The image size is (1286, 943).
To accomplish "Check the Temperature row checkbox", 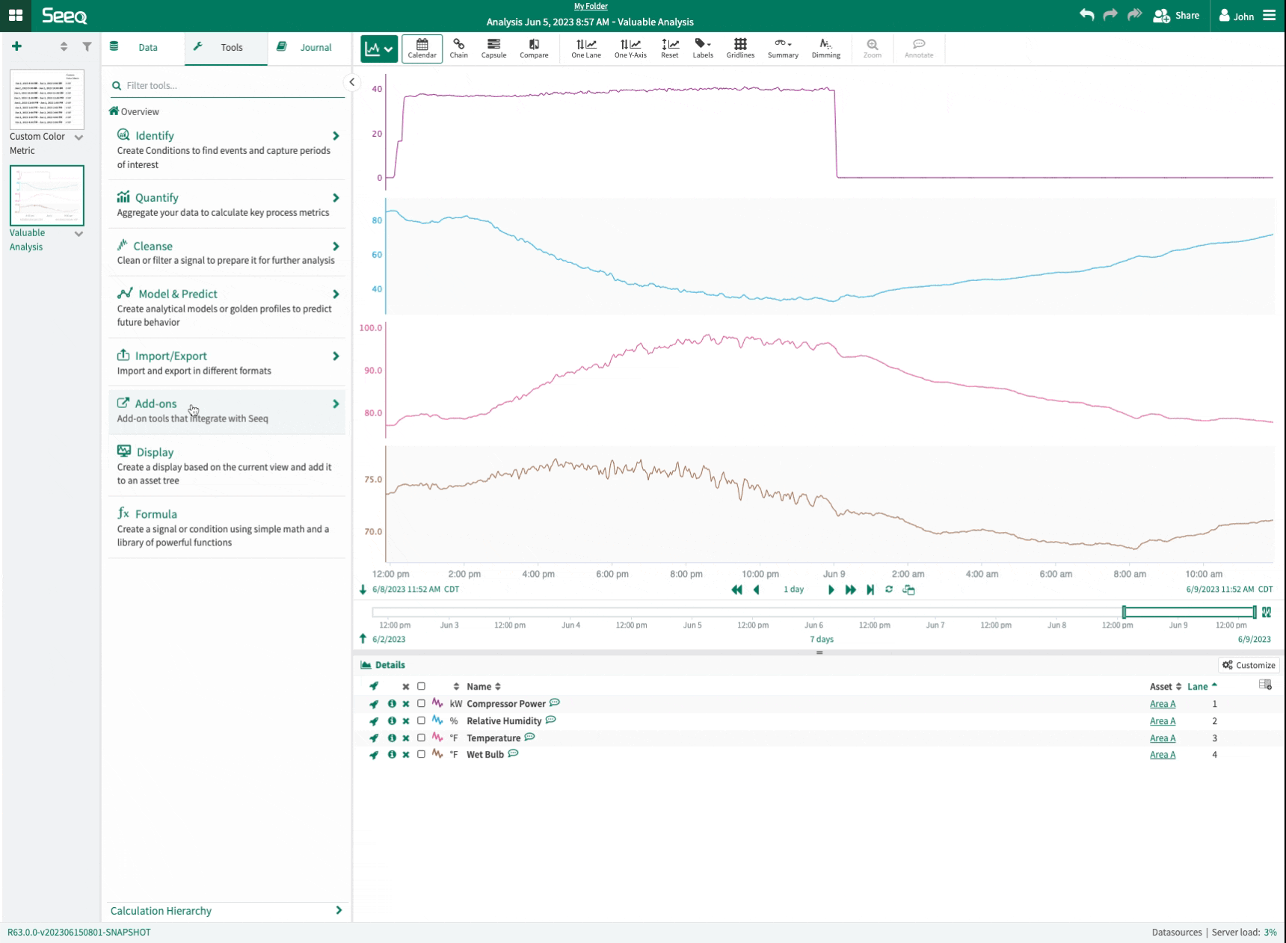I will [x=421, y=738].
